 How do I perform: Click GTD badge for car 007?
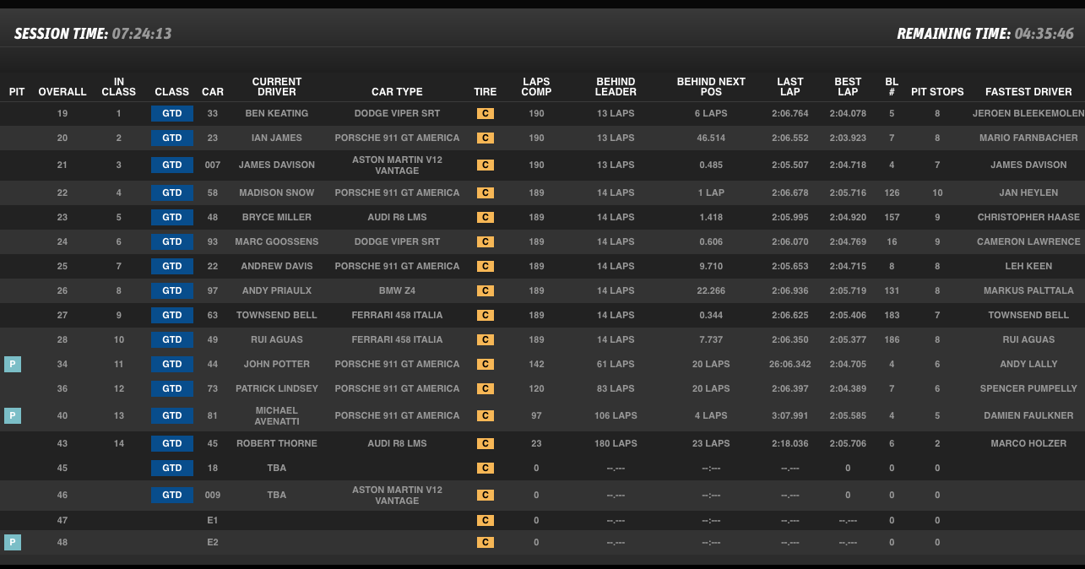tap(172, 165)
